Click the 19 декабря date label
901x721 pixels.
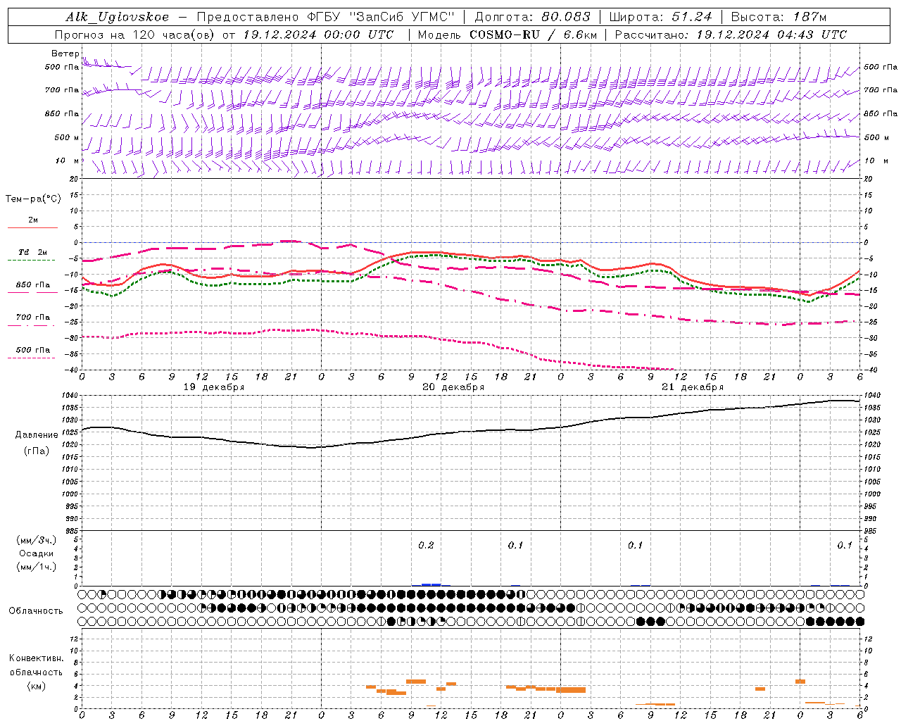pyautogui.click(x=214, y=387)
